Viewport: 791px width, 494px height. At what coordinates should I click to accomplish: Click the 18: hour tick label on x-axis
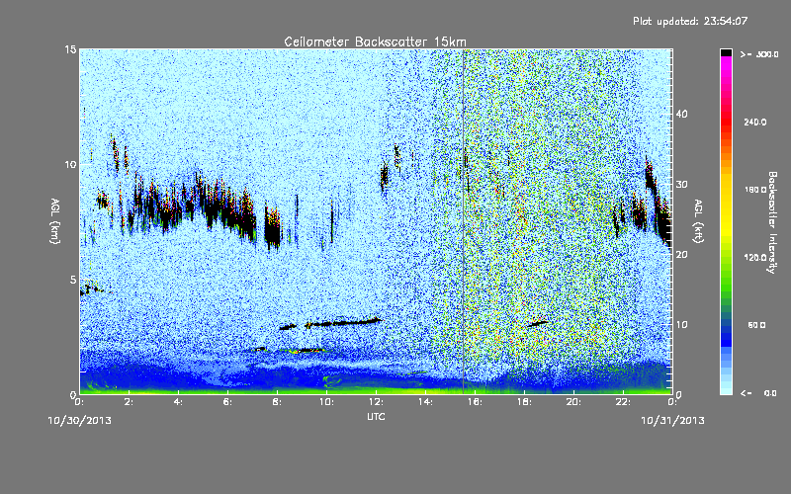(524, 402)
